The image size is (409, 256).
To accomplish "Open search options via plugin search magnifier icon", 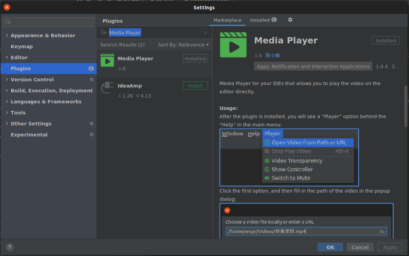I will (104, 33).
